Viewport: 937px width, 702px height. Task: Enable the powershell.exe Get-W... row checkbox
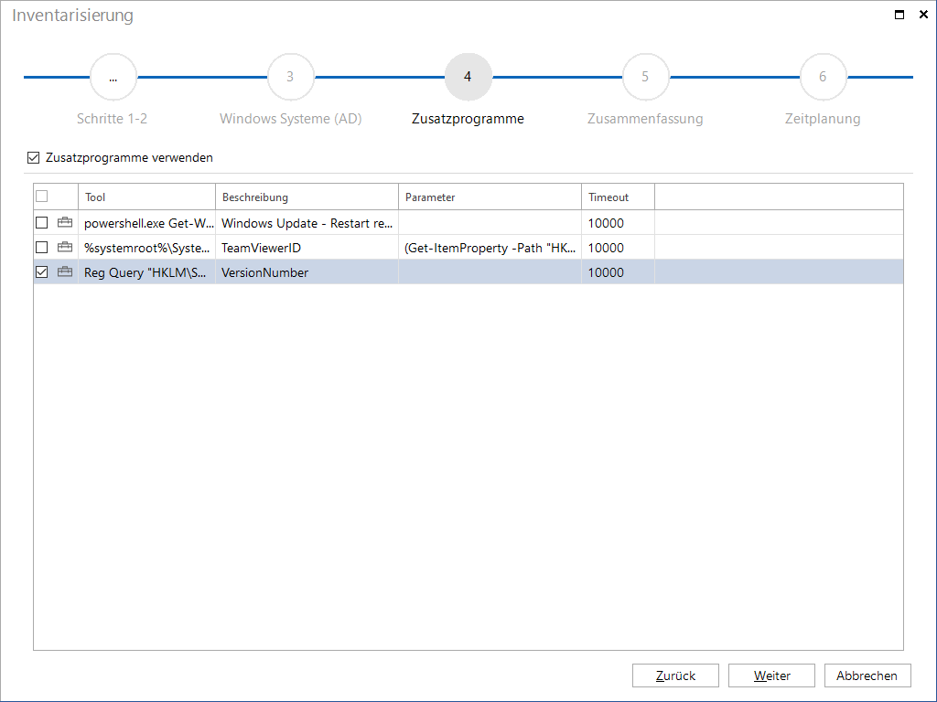[42, 223]
